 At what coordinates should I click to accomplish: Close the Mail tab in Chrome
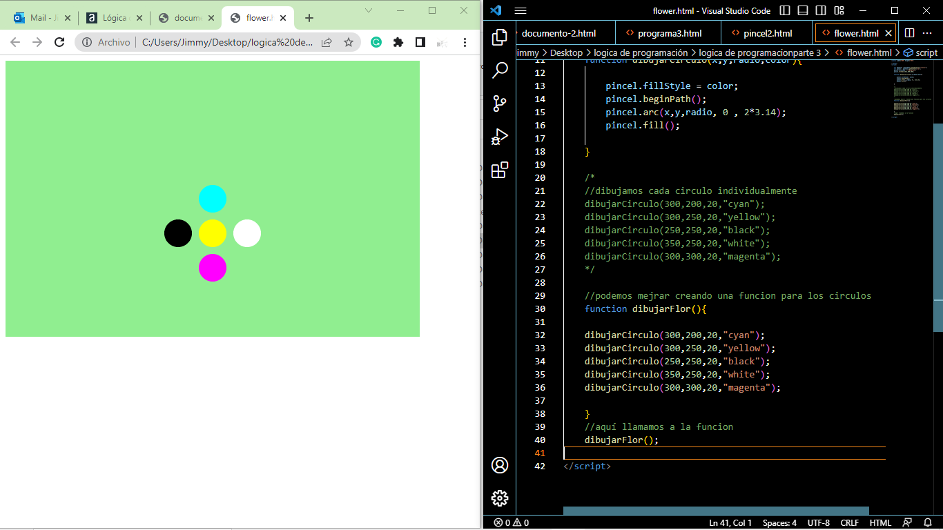point(67,18)
